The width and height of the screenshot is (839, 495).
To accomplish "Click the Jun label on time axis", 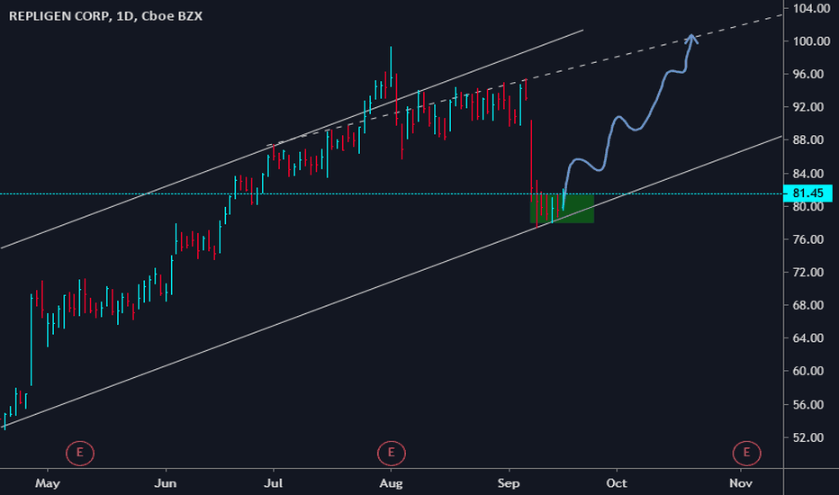I will click(x=166, y=483).
